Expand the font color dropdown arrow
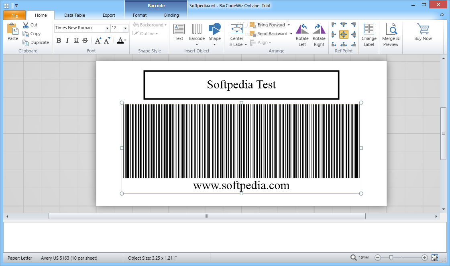This screenshot has width=450, height=266. (125, 40)
